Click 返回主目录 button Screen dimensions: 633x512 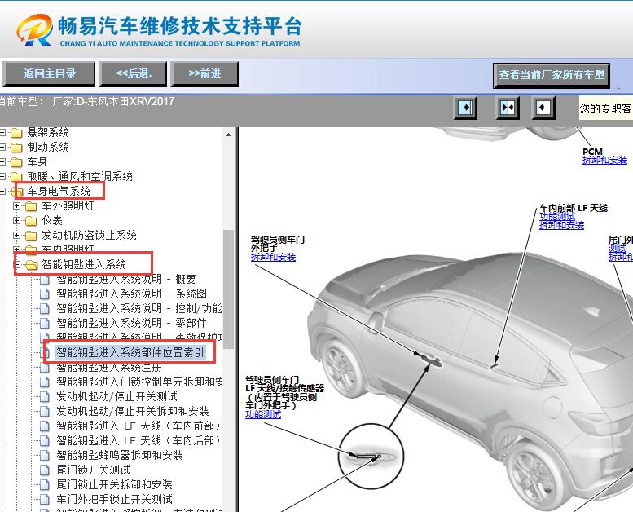[49, 73]
